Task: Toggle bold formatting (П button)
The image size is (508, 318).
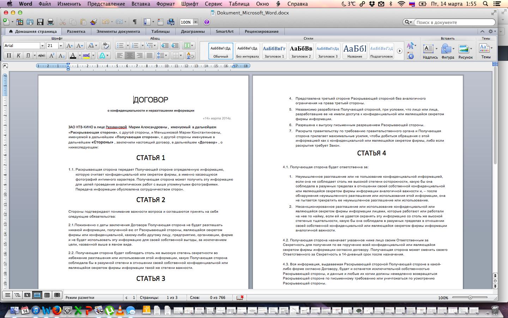Action: pos(9,55)
